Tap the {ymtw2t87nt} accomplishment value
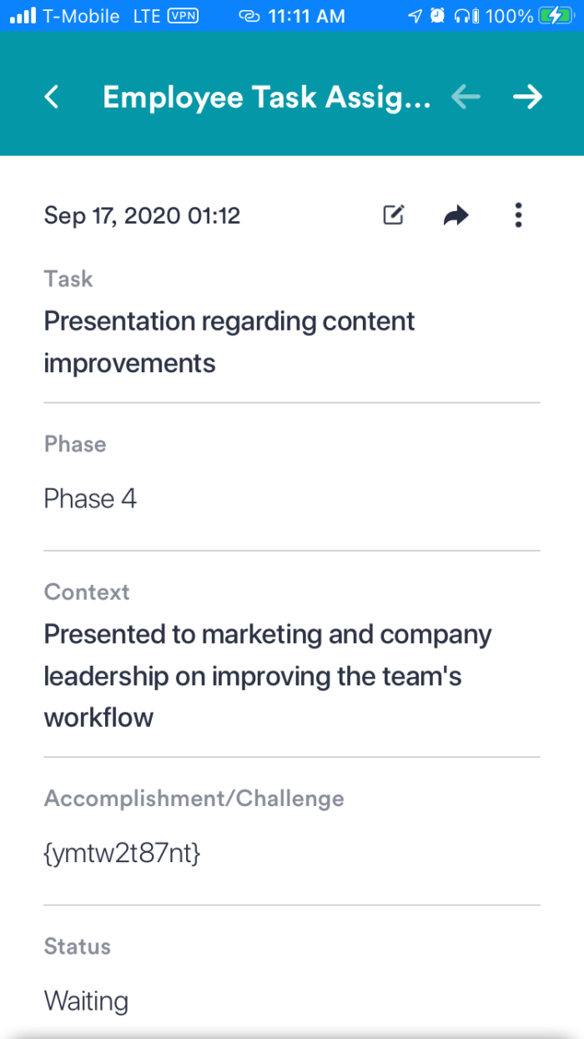 [122, 854]
